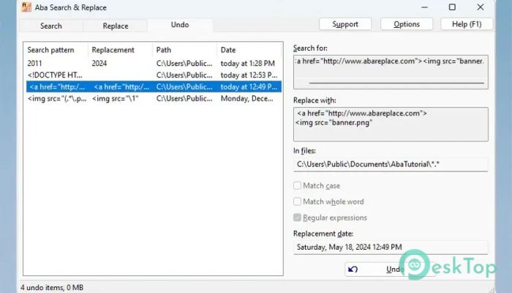Sort by the Replacement column header
Image resolution: width=512 pixels, height=293 pixels.
coord(120,50)
